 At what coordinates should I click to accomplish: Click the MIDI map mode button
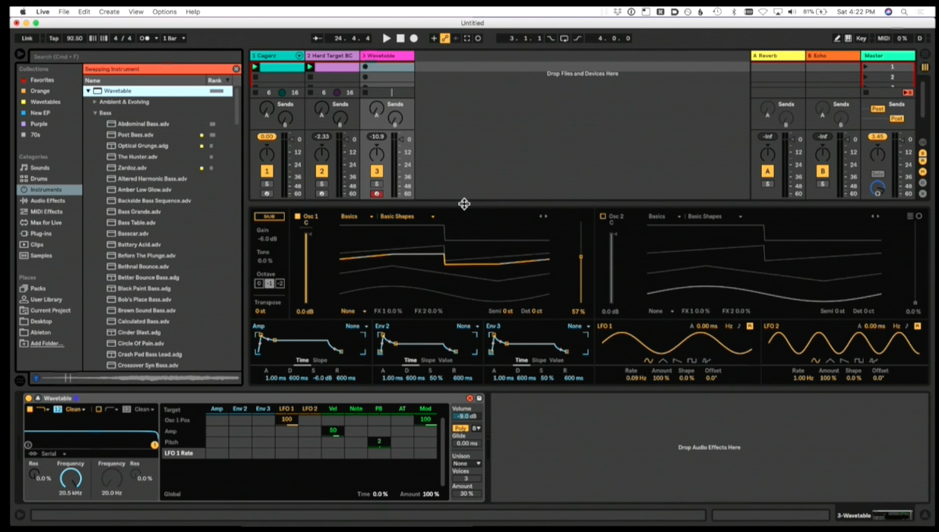click(x=884, y=38)
